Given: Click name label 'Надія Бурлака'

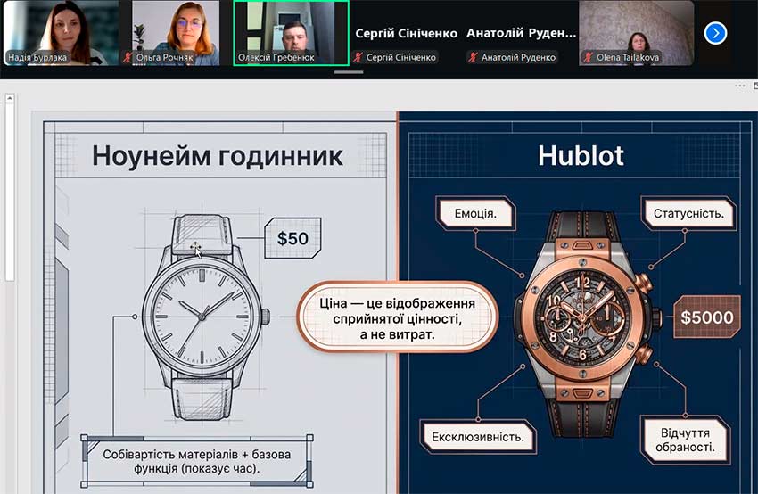Looking at the screenshot, I should tap(37, 57).
